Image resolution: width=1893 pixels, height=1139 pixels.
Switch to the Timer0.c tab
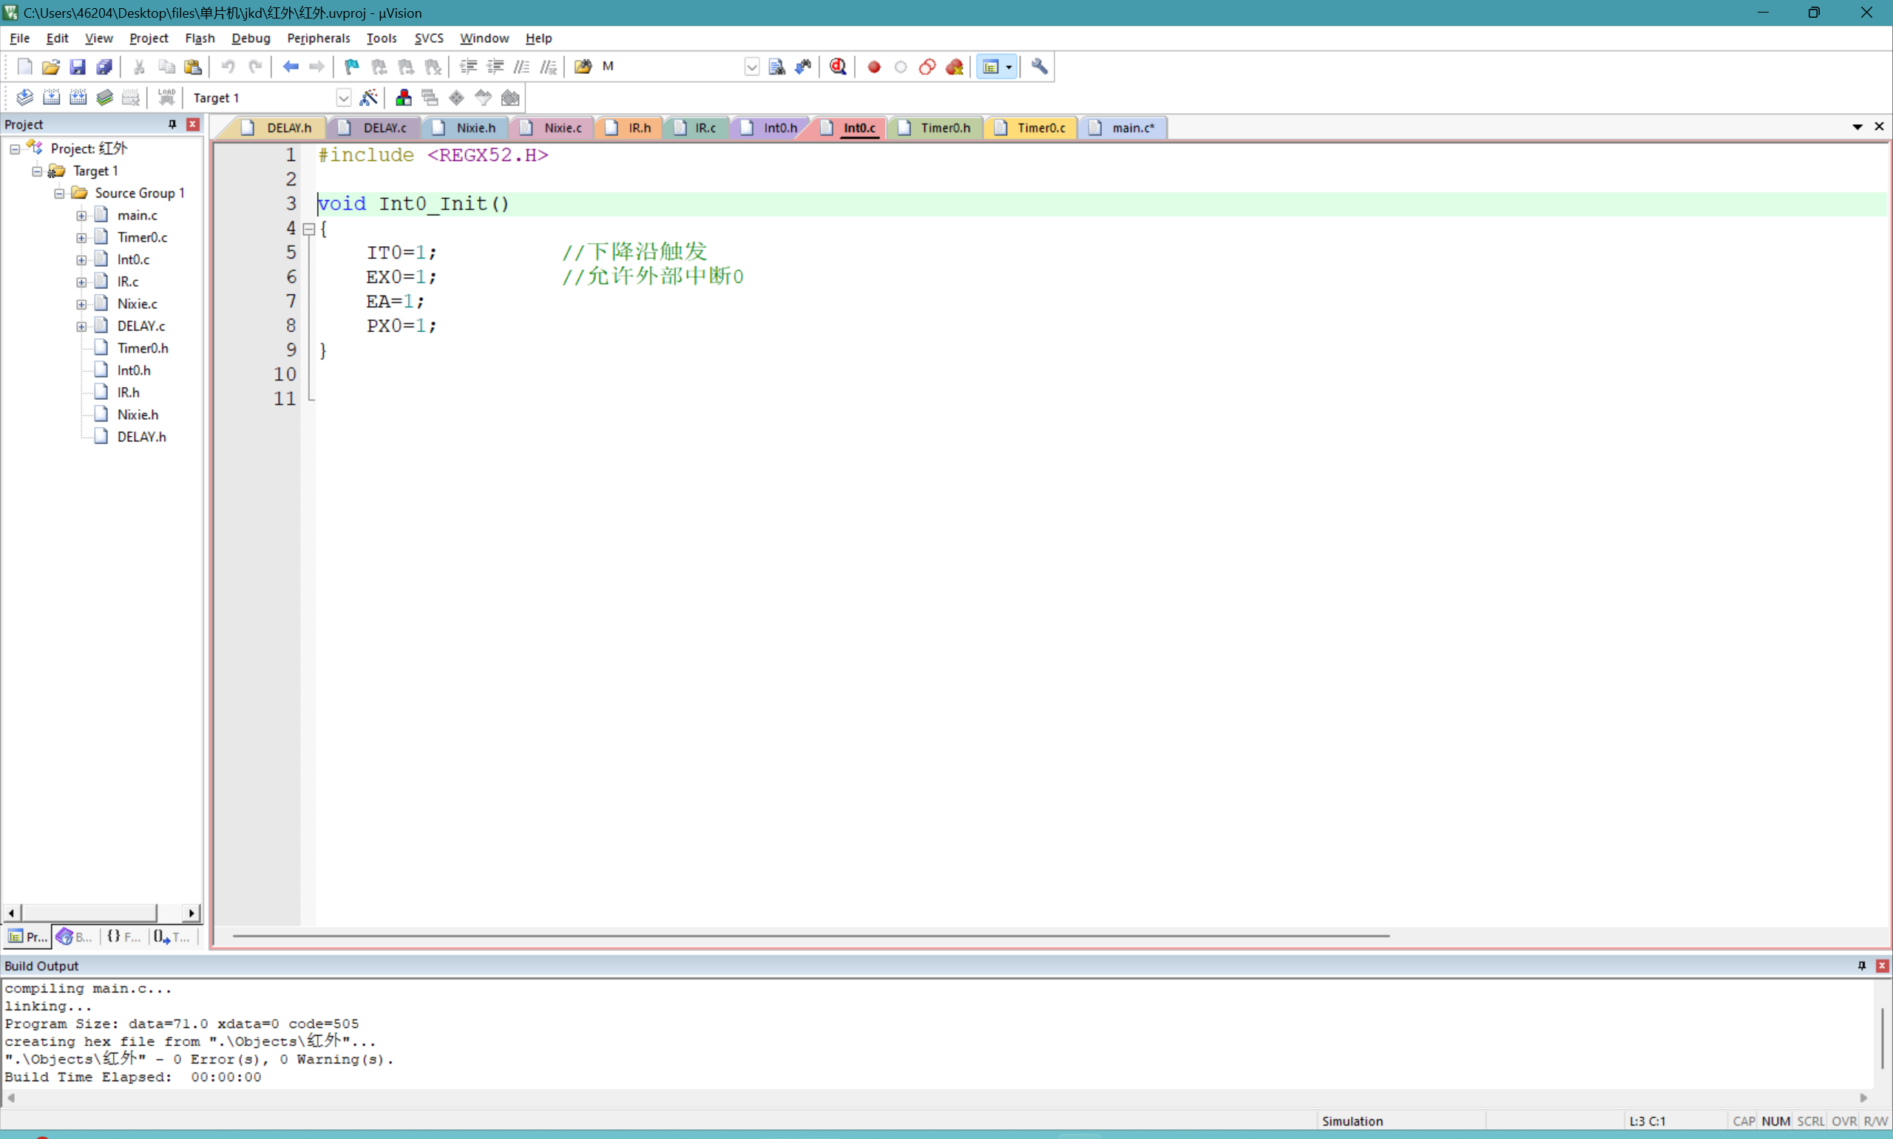pos(1040,128)
